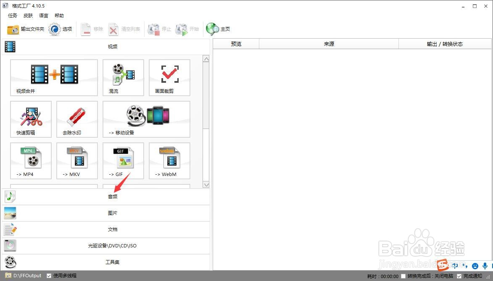
Task: Open the 帮助 help menu
Action: pyautogui.click(x=59, y=16)
